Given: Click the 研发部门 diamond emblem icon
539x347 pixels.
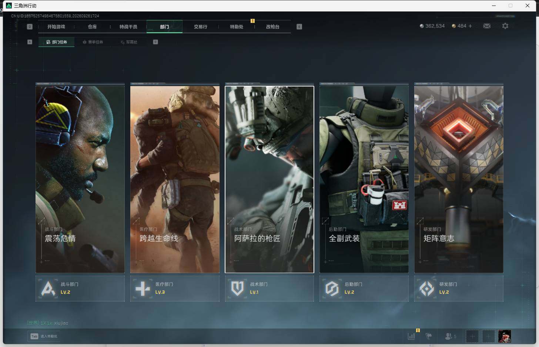Looking at the screenshot, I should [427, 289].
